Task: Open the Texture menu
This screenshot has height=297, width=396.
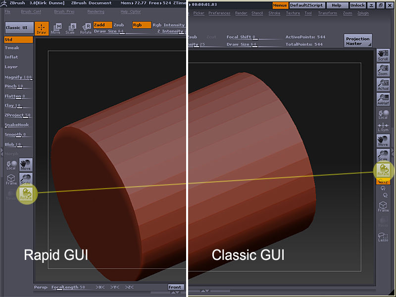Action: point(293,13)
